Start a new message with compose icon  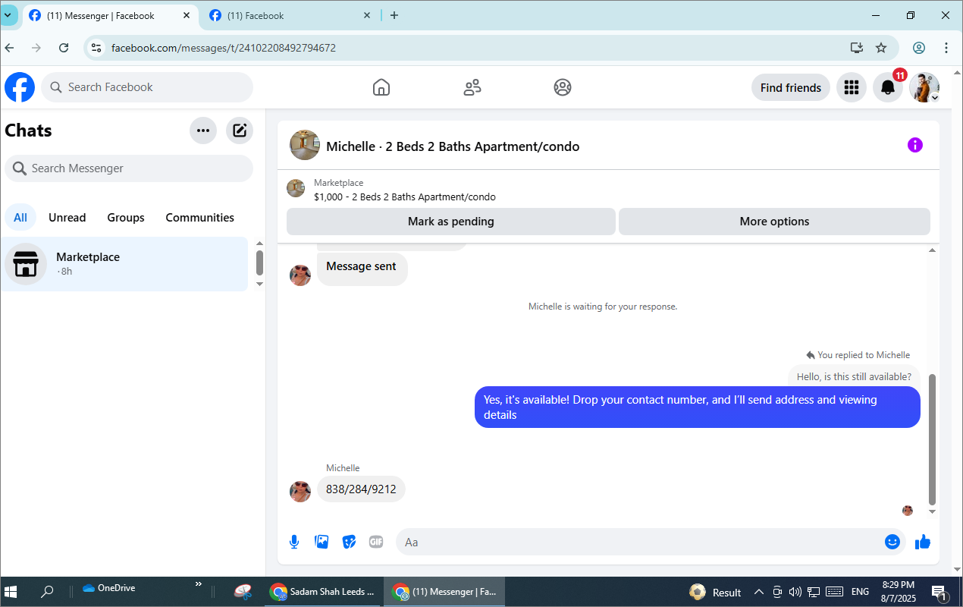pos(240,131)
